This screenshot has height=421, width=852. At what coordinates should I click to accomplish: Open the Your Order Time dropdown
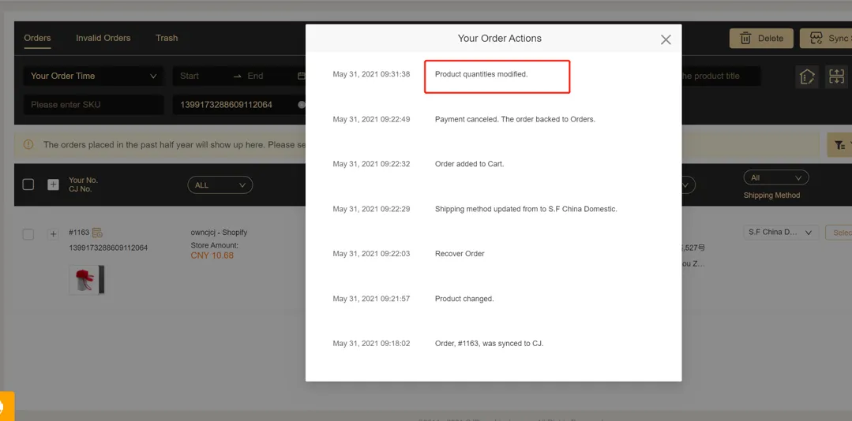click(x=93, y=76)
